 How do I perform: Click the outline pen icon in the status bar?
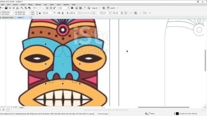pos(175,114)
